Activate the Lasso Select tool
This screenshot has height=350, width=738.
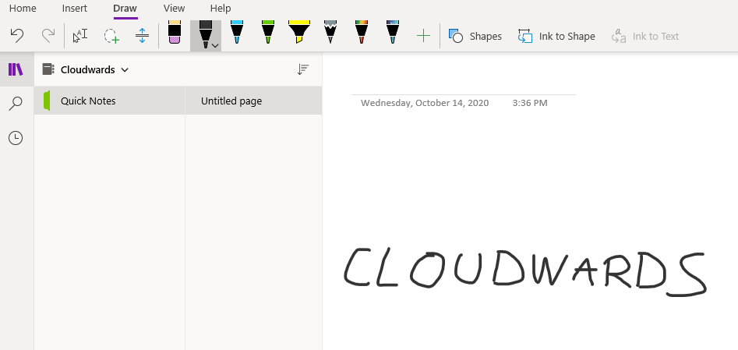click(x=111, y=36)
